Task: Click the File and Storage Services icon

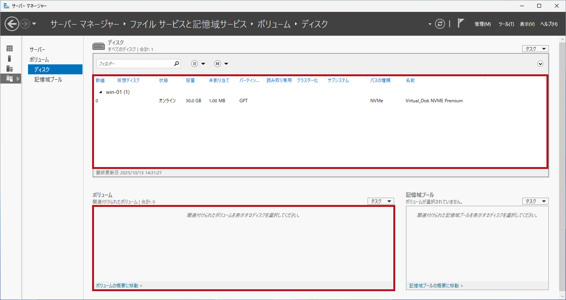Action: pyautogui.click(x=10, y=79)
